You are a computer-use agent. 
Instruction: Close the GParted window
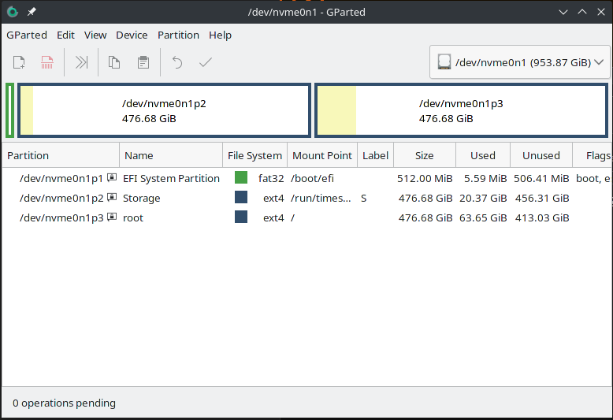tap(601, 12)
